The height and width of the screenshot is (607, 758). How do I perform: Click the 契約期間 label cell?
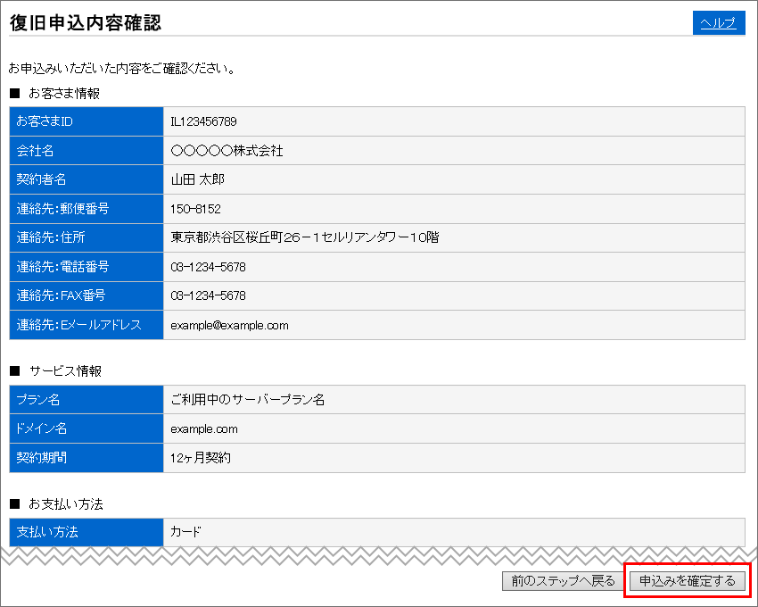tap(87, 458)
